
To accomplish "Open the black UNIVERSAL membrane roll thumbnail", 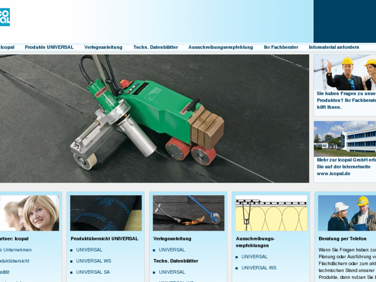I will tap(106, 213).
